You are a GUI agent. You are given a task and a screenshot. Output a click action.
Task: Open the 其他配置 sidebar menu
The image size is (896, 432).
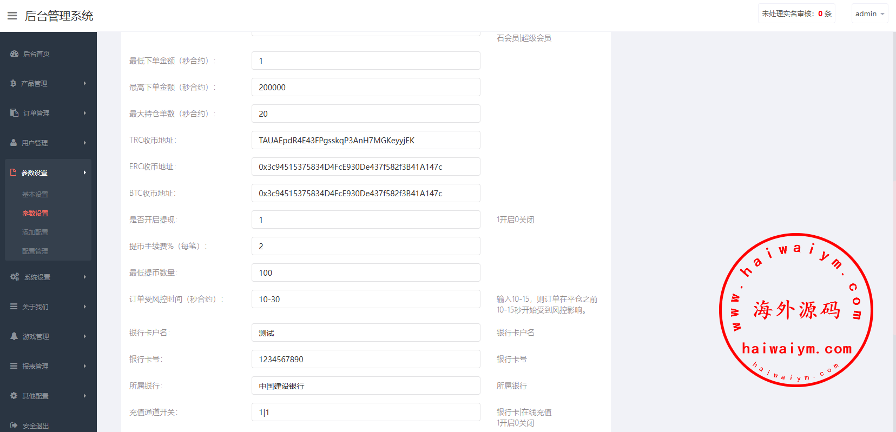[36, 396]
